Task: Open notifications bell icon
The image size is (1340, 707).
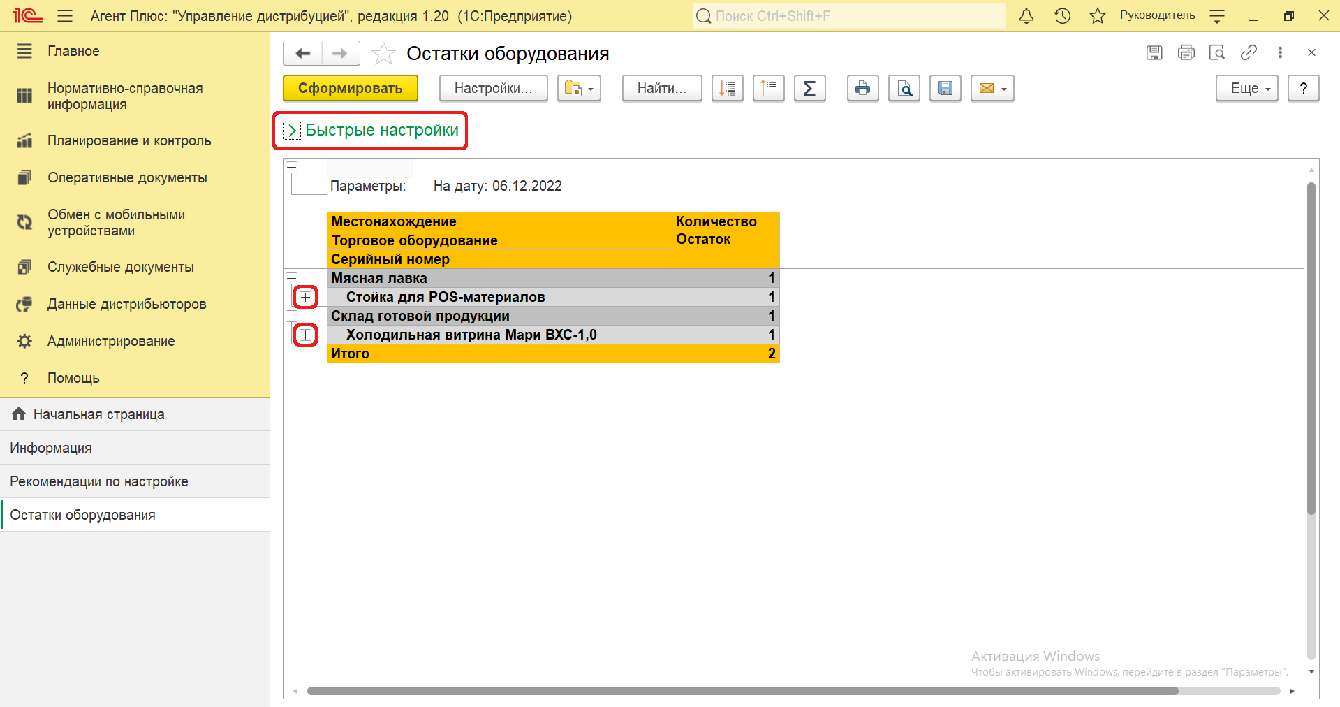Action: (x=1026, y=16)
